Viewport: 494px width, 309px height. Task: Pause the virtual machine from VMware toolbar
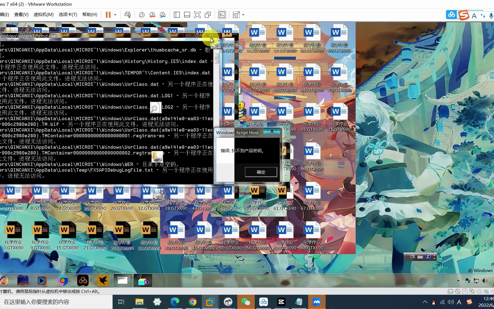pos(108,15)
